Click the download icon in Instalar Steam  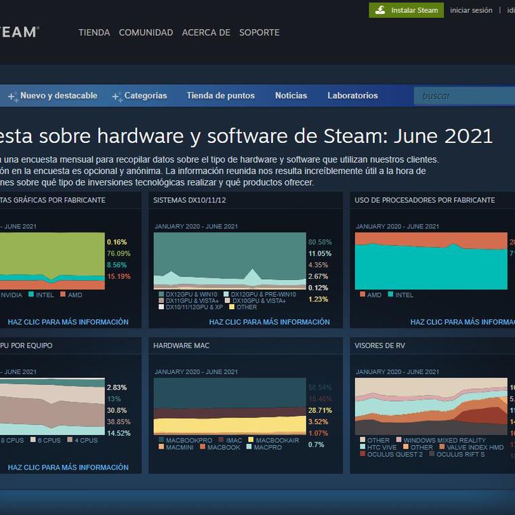pyautogui.click(x=379, y=10)
